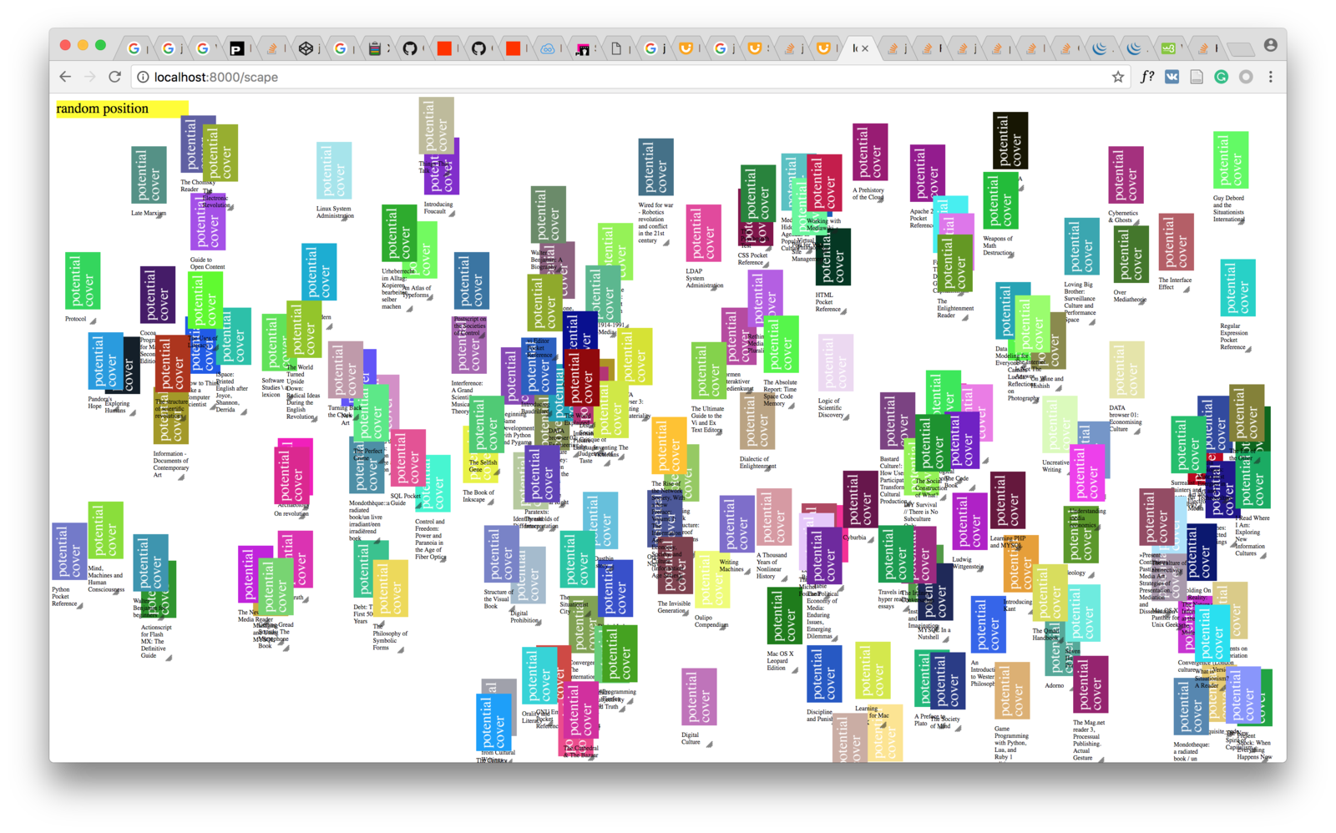Click the VK extension icon
The height and width of the screenshot is (833, 1336).
pyautogui.click(x=1172, y=77)
